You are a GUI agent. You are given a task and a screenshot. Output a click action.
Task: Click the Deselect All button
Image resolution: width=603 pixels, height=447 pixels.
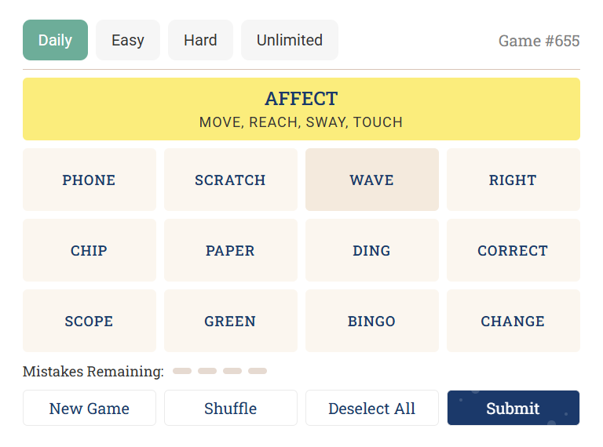(x=372, y=409)
